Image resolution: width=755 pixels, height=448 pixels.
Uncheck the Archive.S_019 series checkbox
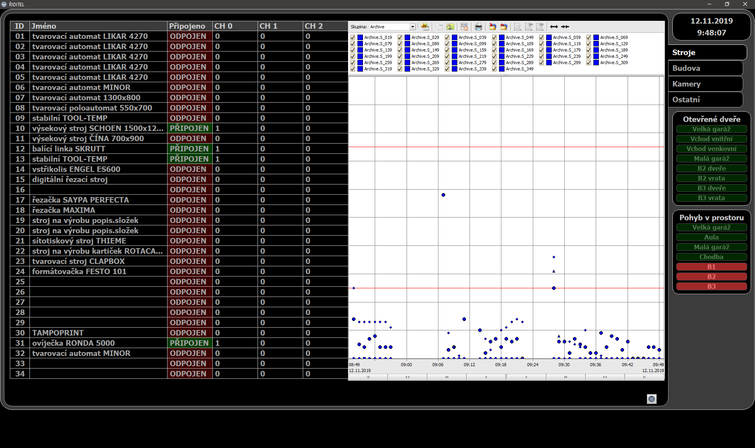pyautogui.click(x=353, y=37)
